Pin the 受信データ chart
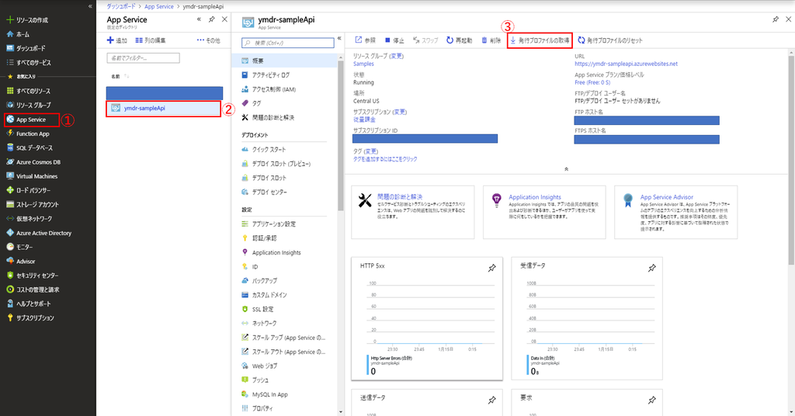 click(x=652, y=268)
